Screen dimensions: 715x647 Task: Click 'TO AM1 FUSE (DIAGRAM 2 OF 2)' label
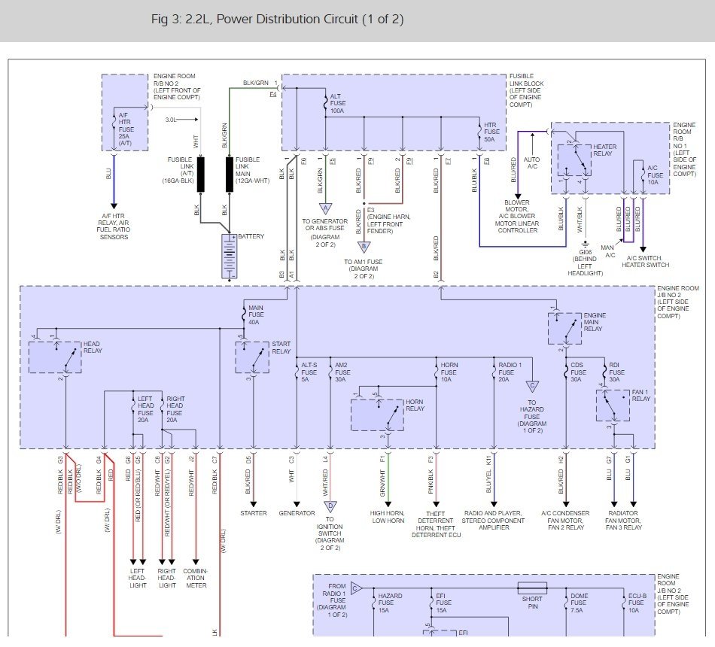(364, 269)
